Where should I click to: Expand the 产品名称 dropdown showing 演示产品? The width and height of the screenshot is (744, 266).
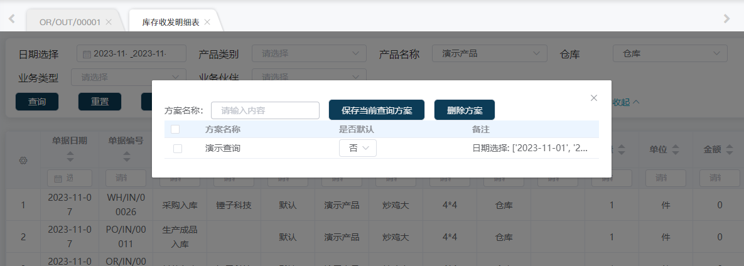[489, 54]
